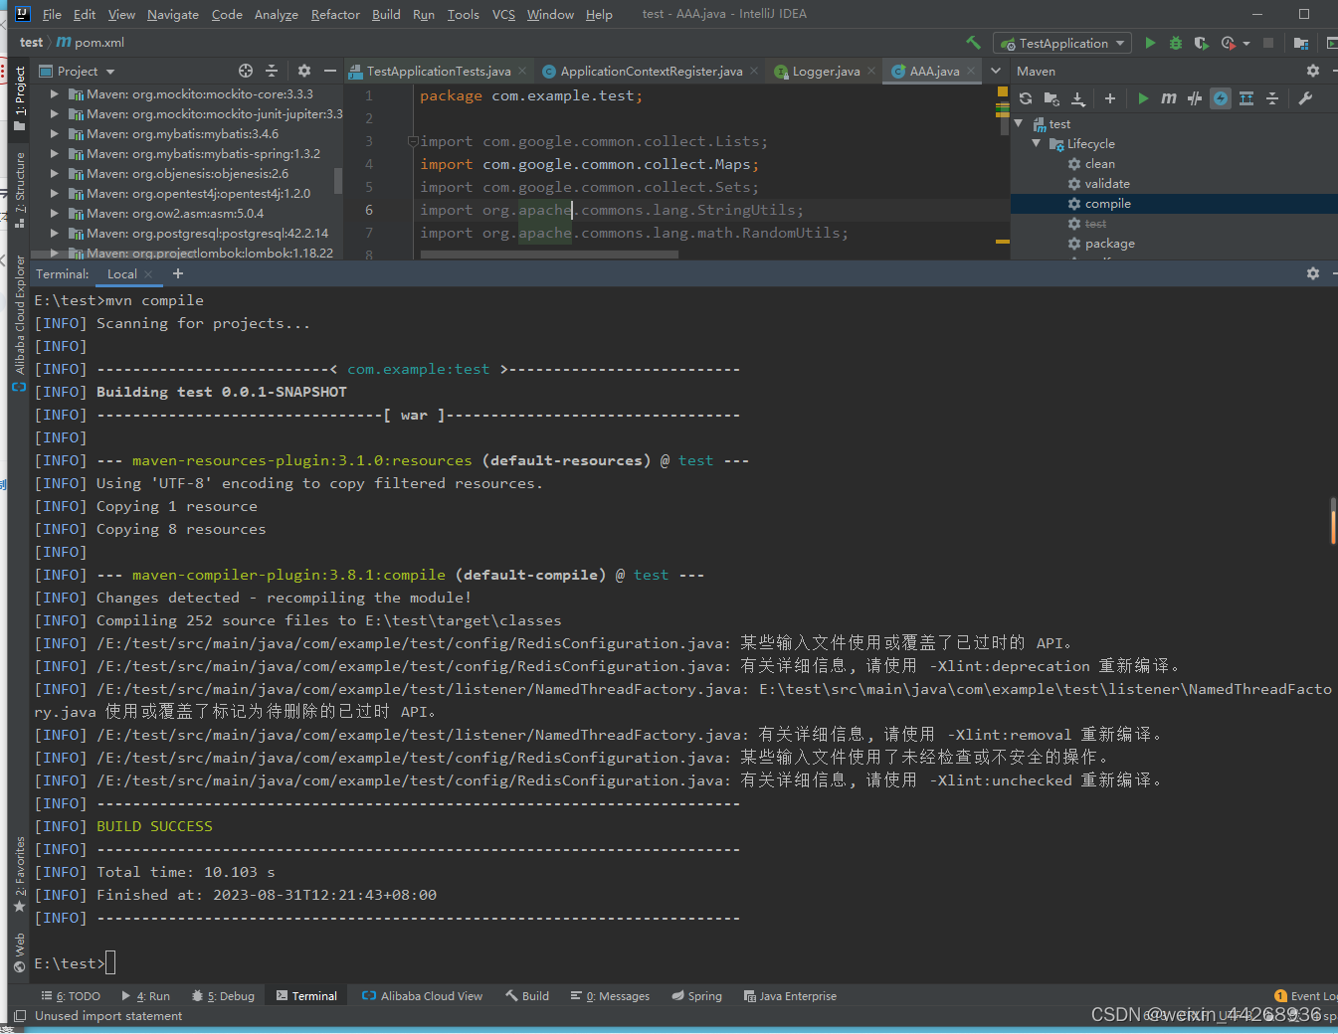Toggle Offline Mode in Maven toolbar
Viewport: 1338px width, 1034px height.
pyautogui.click(x=1195, y=98)
